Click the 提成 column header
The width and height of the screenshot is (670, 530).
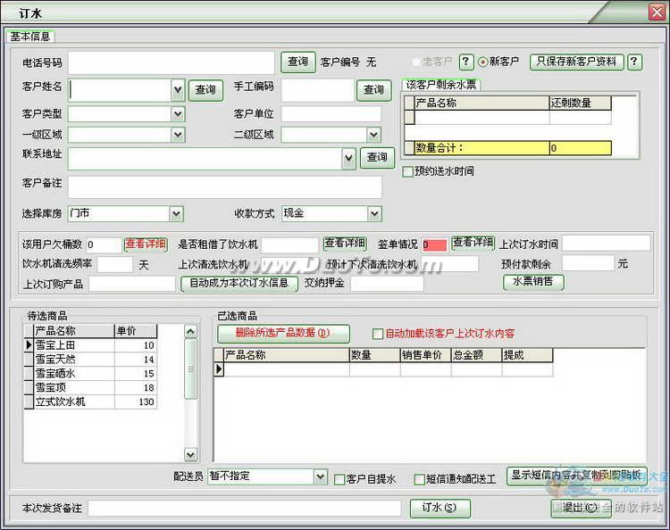pos(527,355)
